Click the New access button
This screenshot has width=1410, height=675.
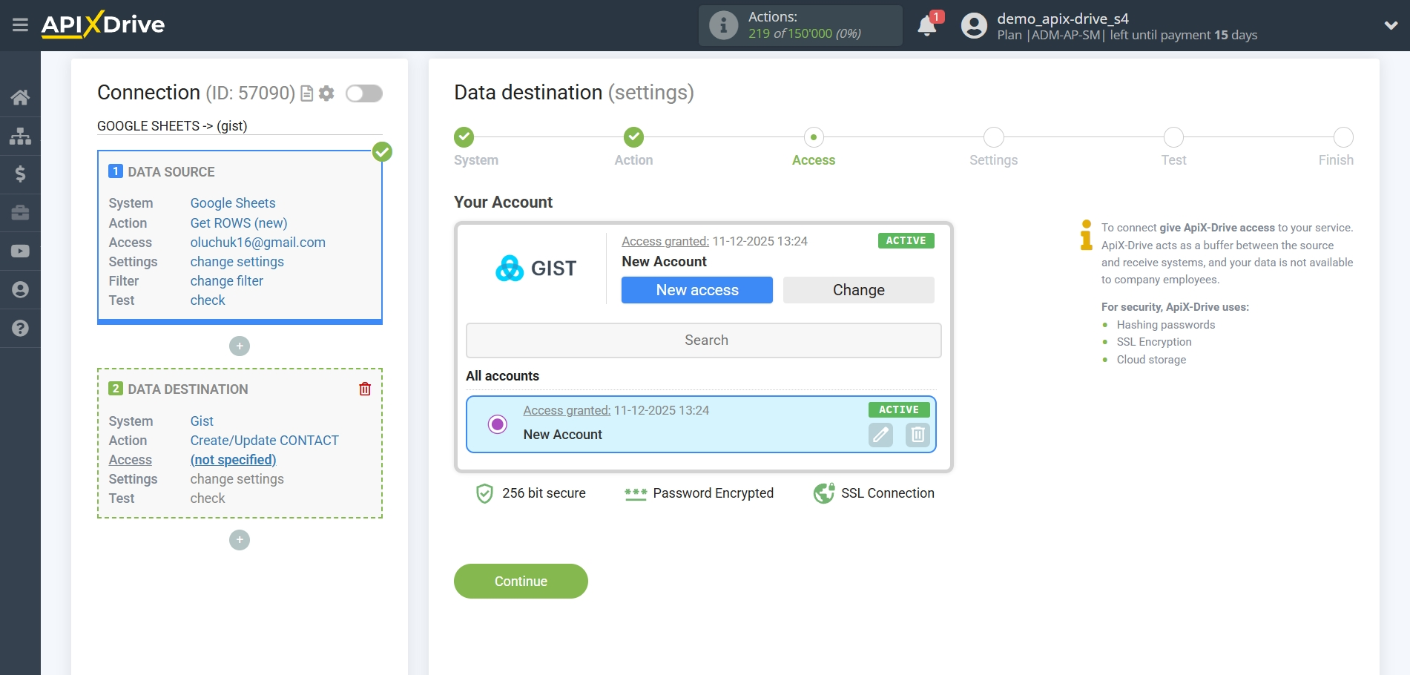696,290
